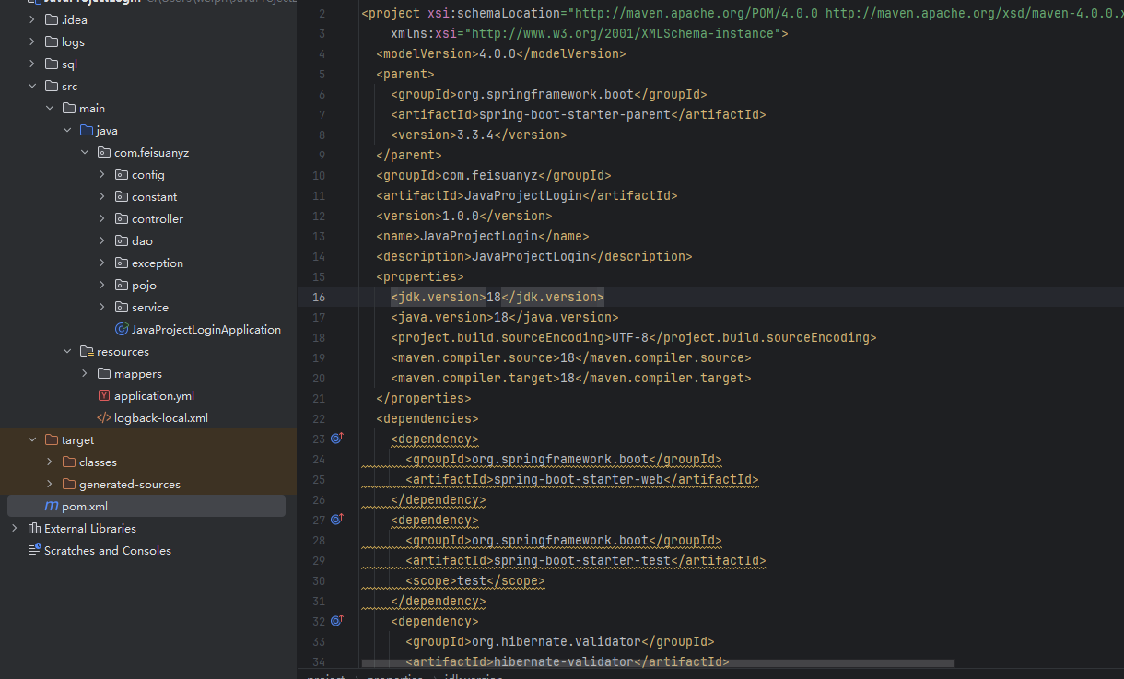Viewport: 1124px width, 679px height.
Task: Select the service package row
Action: point(148,307)
